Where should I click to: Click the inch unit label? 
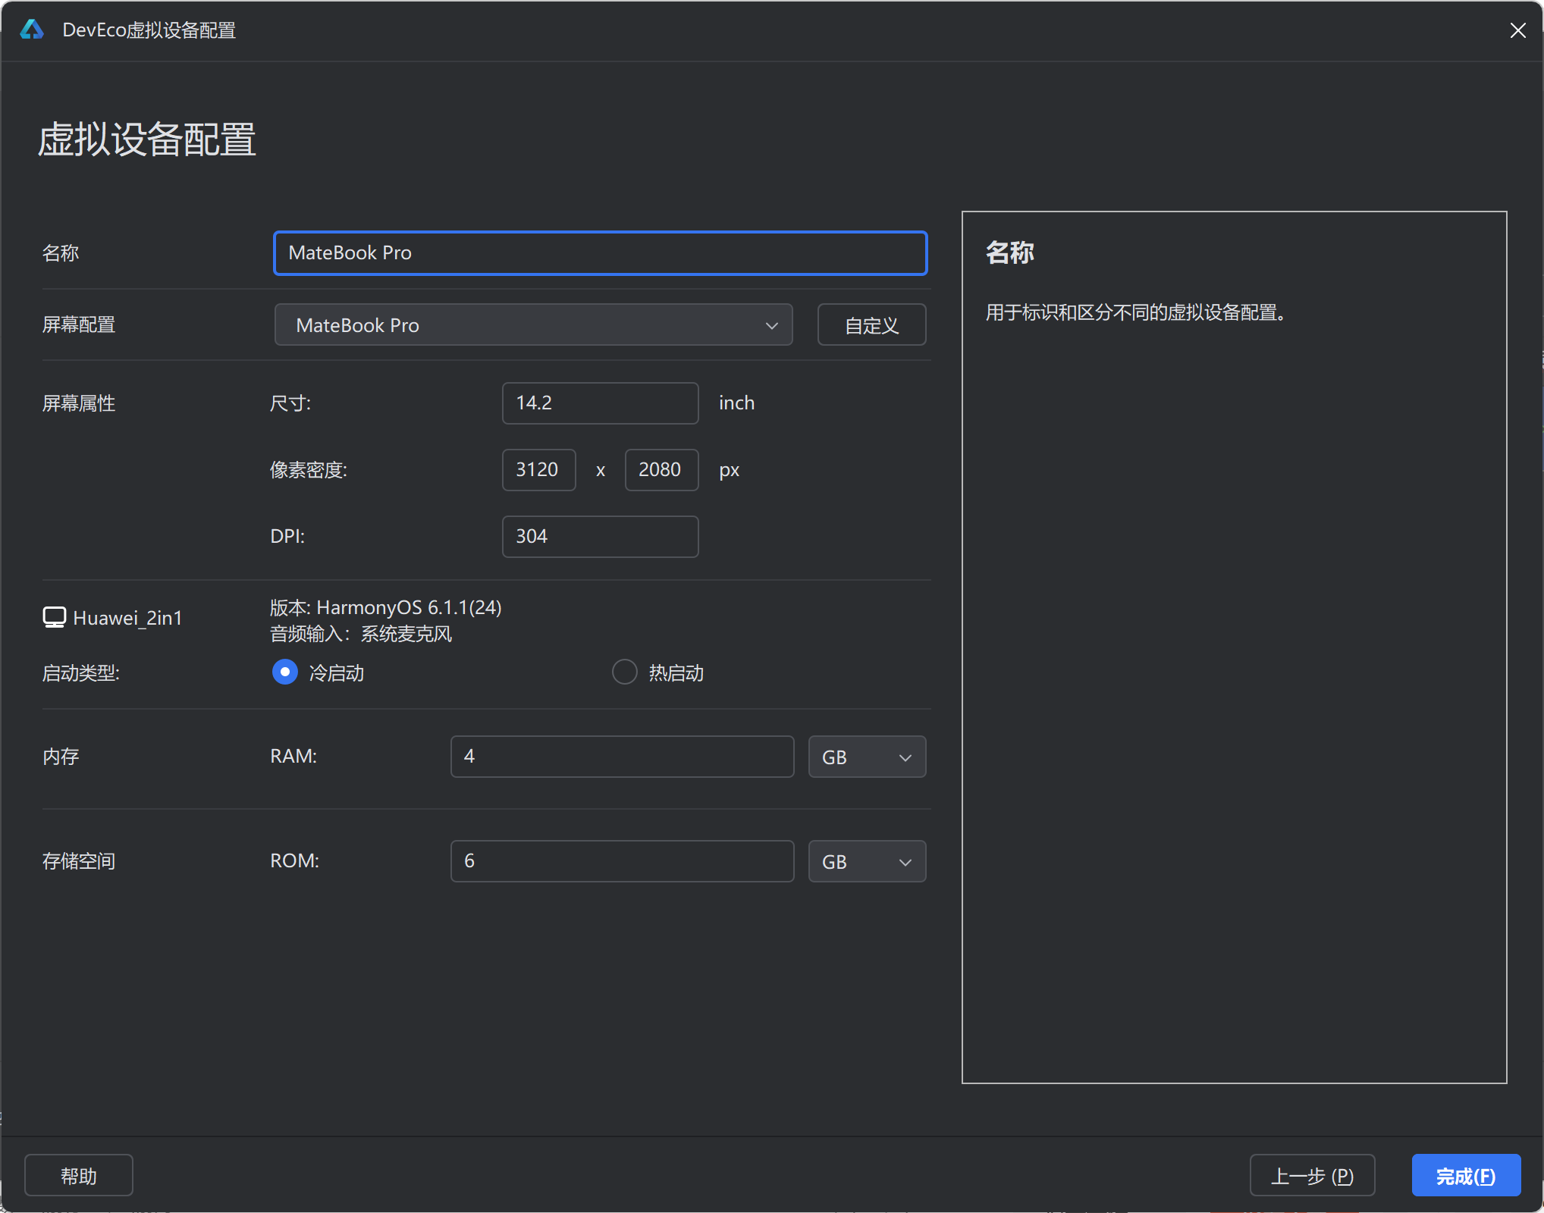[737, 403]
